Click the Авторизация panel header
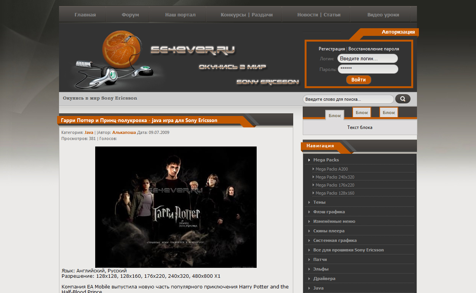 [x=398, y=32]
